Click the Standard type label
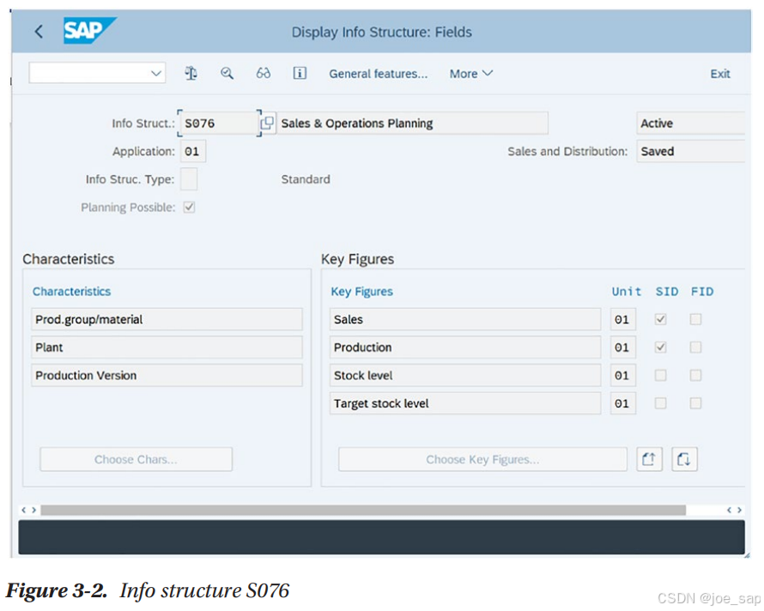764x611 pixels. point(306,179)
